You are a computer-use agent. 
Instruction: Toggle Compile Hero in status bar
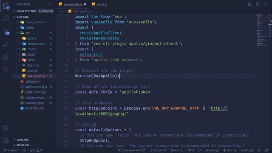point(132,150)
